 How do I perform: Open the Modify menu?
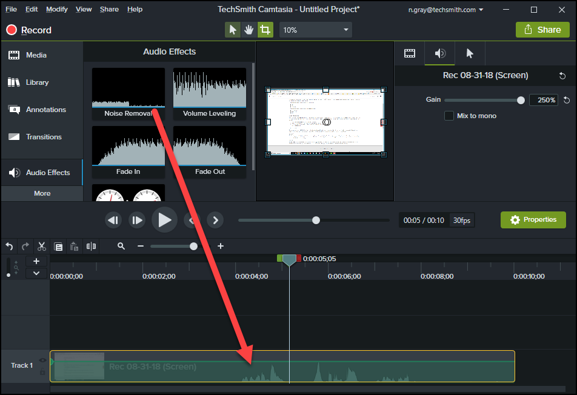pyautogui.click(x=57, y=10)
